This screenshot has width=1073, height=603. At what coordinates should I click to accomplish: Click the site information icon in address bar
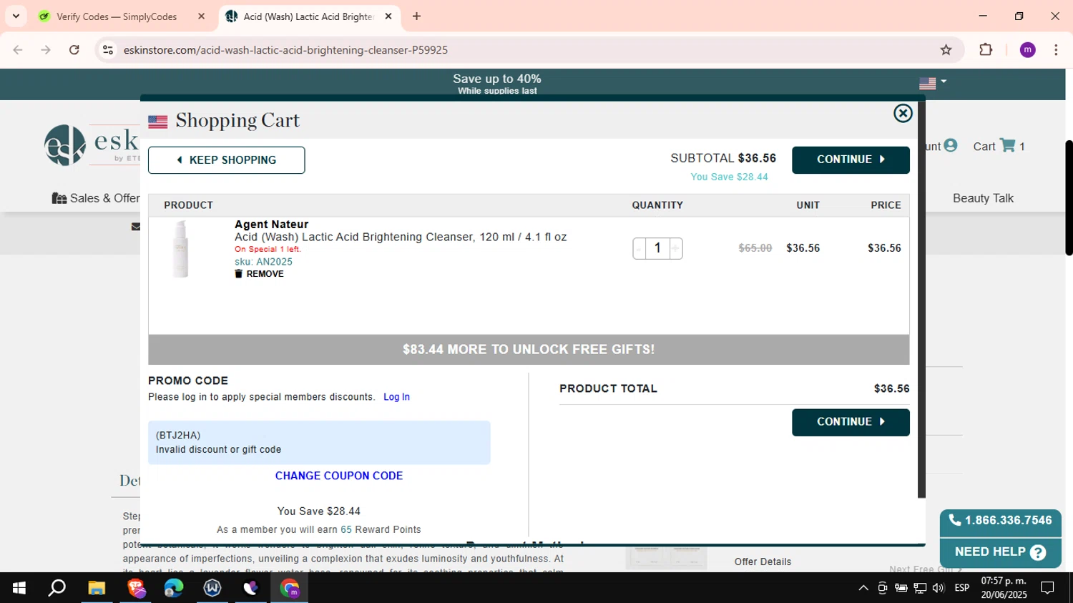coord(108,50)
